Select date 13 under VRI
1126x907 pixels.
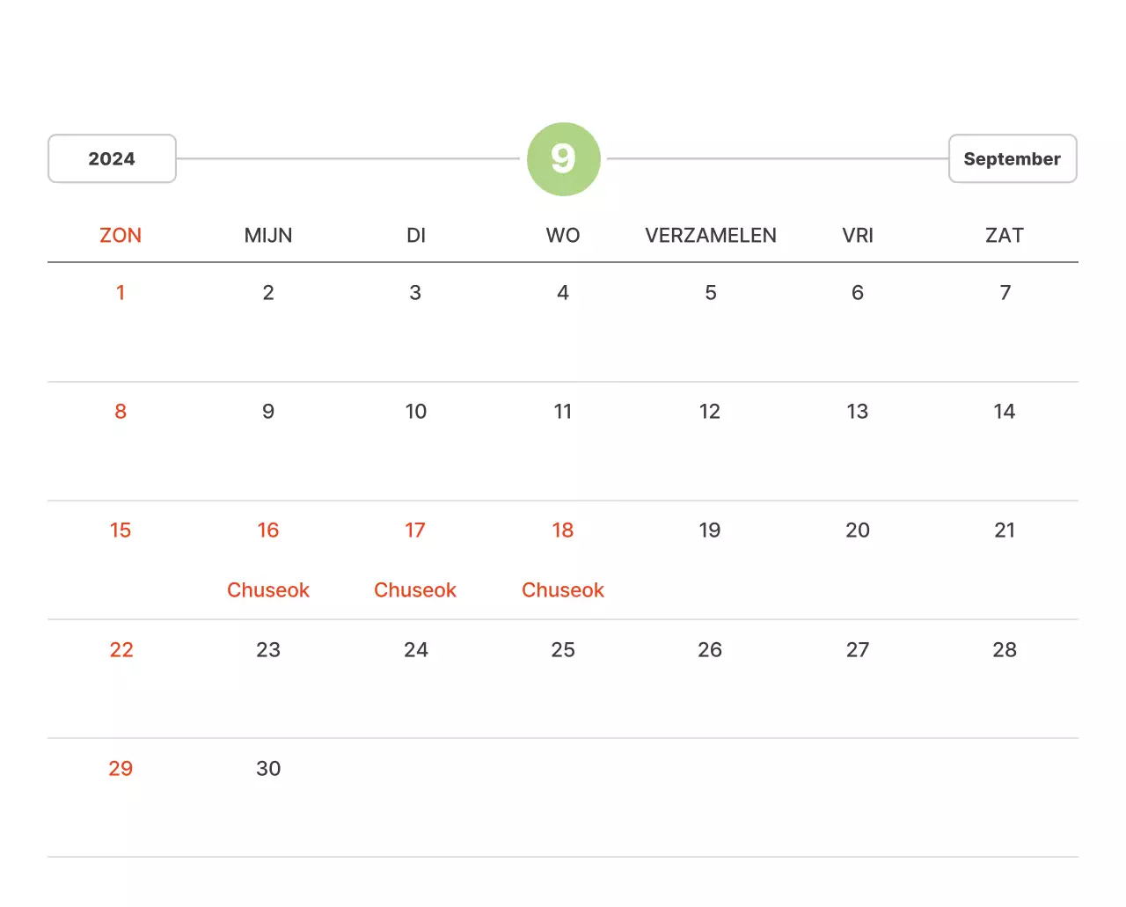(858, 412)
